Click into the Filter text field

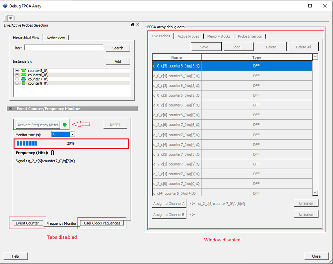click(63, 48)
